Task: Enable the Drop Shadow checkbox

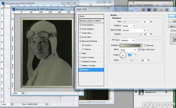Action: coord(80,25)
